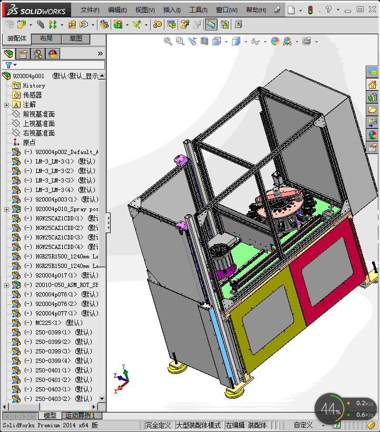This screenshot has height=432, width=380.
Task: Click the View Orientation icon
Action: (217, 41)
